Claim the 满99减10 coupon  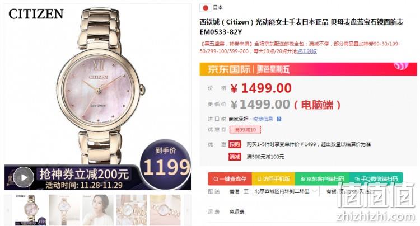[x=245, y=130]
